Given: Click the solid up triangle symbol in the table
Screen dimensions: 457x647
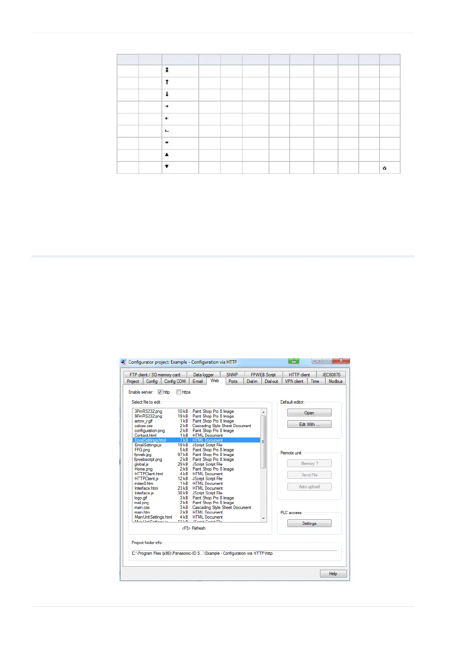Looking at the screenshot, I should [x=167, y=155].
